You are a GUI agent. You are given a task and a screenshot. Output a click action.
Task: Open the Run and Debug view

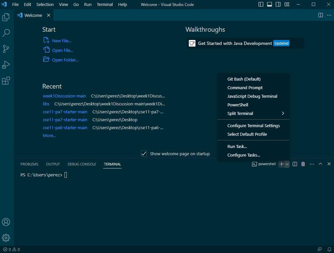pyautogui.click(x=6, y=65)
